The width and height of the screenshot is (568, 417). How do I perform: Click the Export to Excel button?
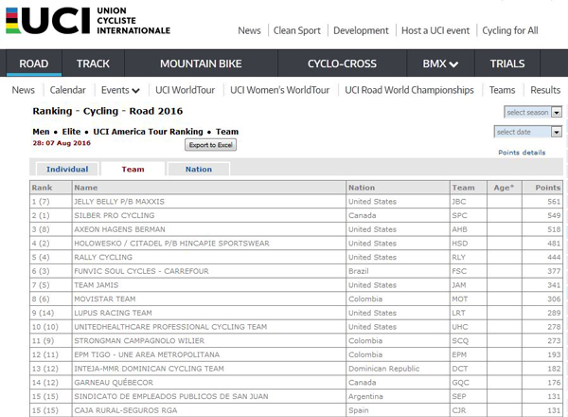pyautogui.click(x=210, y=145)
